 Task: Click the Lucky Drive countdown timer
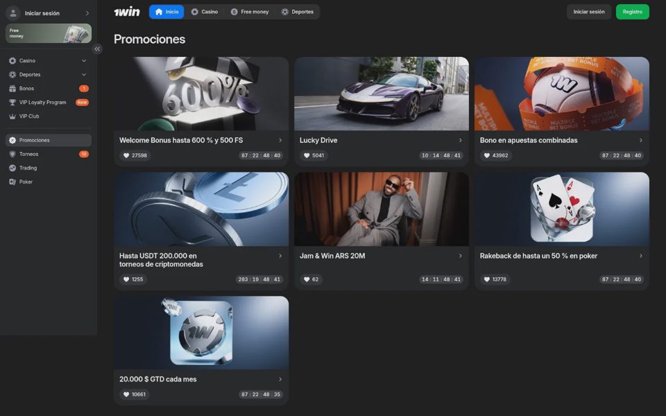[x=441, y=155]
